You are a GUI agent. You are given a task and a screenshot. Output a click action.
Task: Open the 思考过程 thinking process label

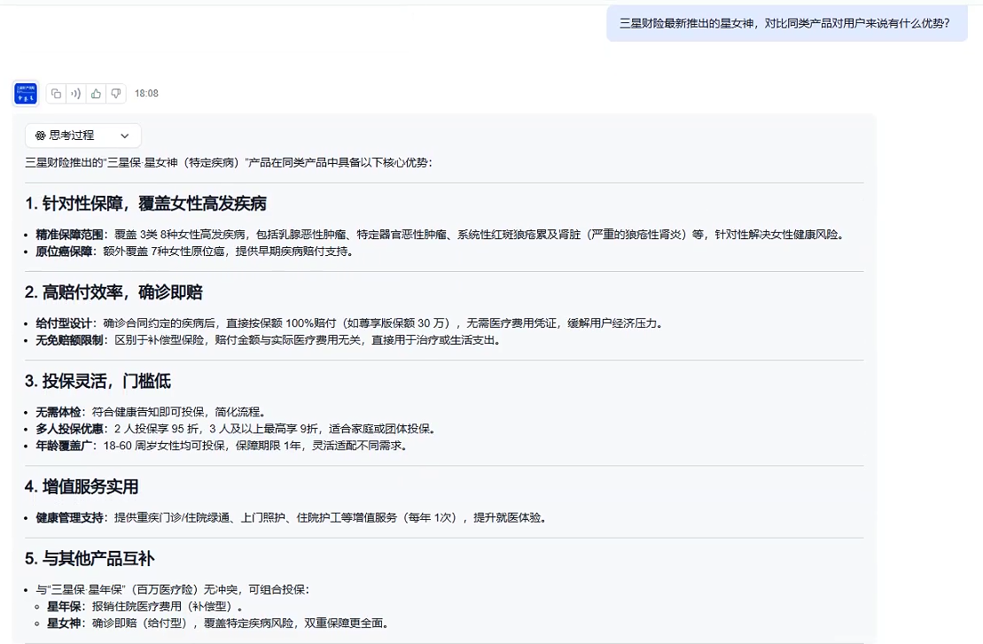tap(72, 136)
